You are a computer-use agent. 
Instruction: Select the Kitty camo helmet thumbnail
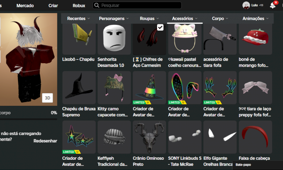[114, 87]
